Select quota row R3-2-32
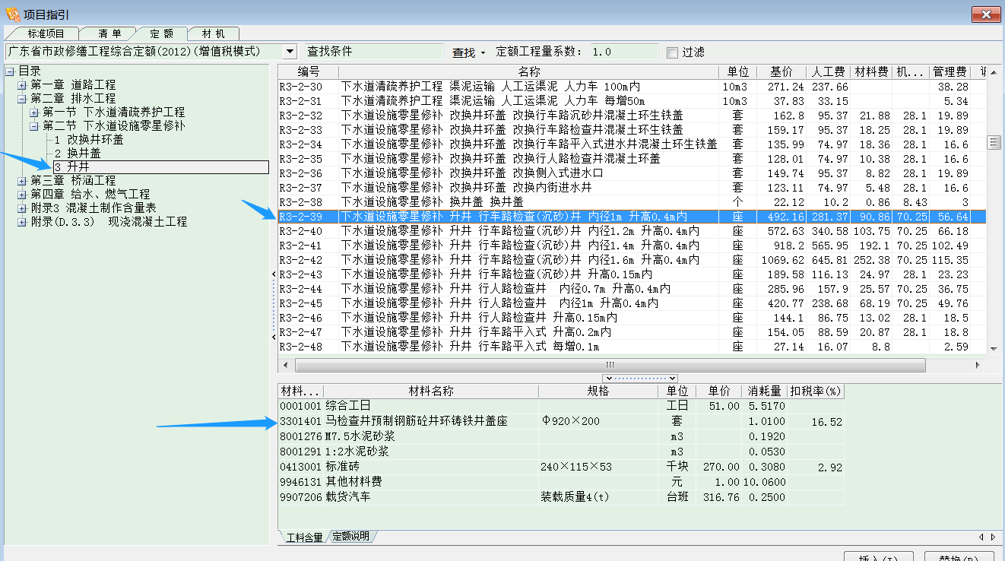1005x561 pixels. pos(632,116)
